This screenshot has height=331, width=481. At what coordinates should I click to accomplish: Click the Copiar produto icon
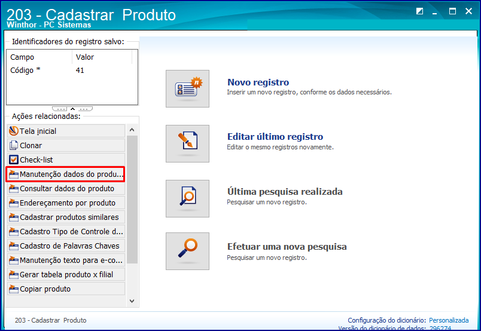14,289
